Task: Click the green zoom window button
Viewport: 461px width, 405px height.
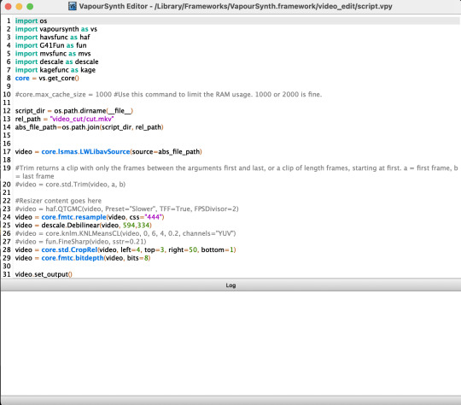Action: [x=30, y=6]
